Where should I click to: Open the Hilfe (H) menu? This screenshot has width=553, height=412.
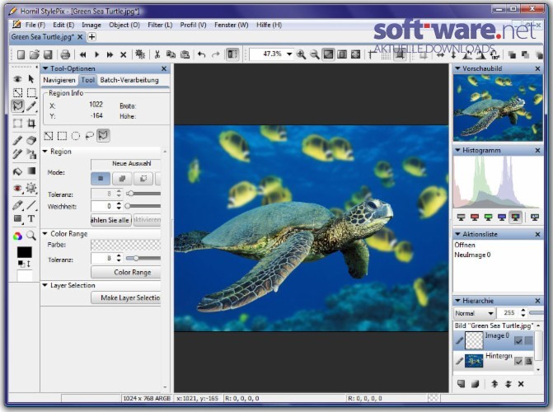(269, 25)
